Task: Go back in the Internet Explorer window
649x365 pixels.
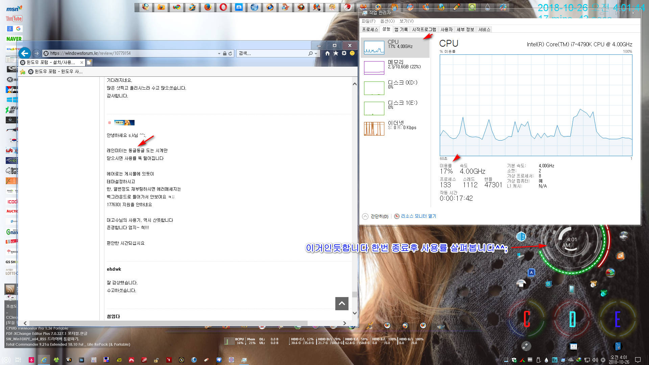Action: [25, 53]
